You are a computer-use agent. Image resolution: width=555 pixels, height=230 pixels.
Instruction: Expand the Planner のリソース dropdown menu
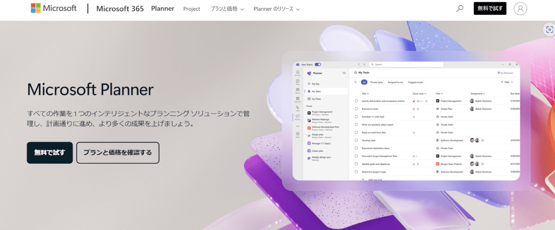[276, 9]
